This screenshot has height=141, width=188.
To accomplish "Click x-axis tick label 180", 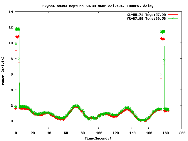I will pos(166,133).
